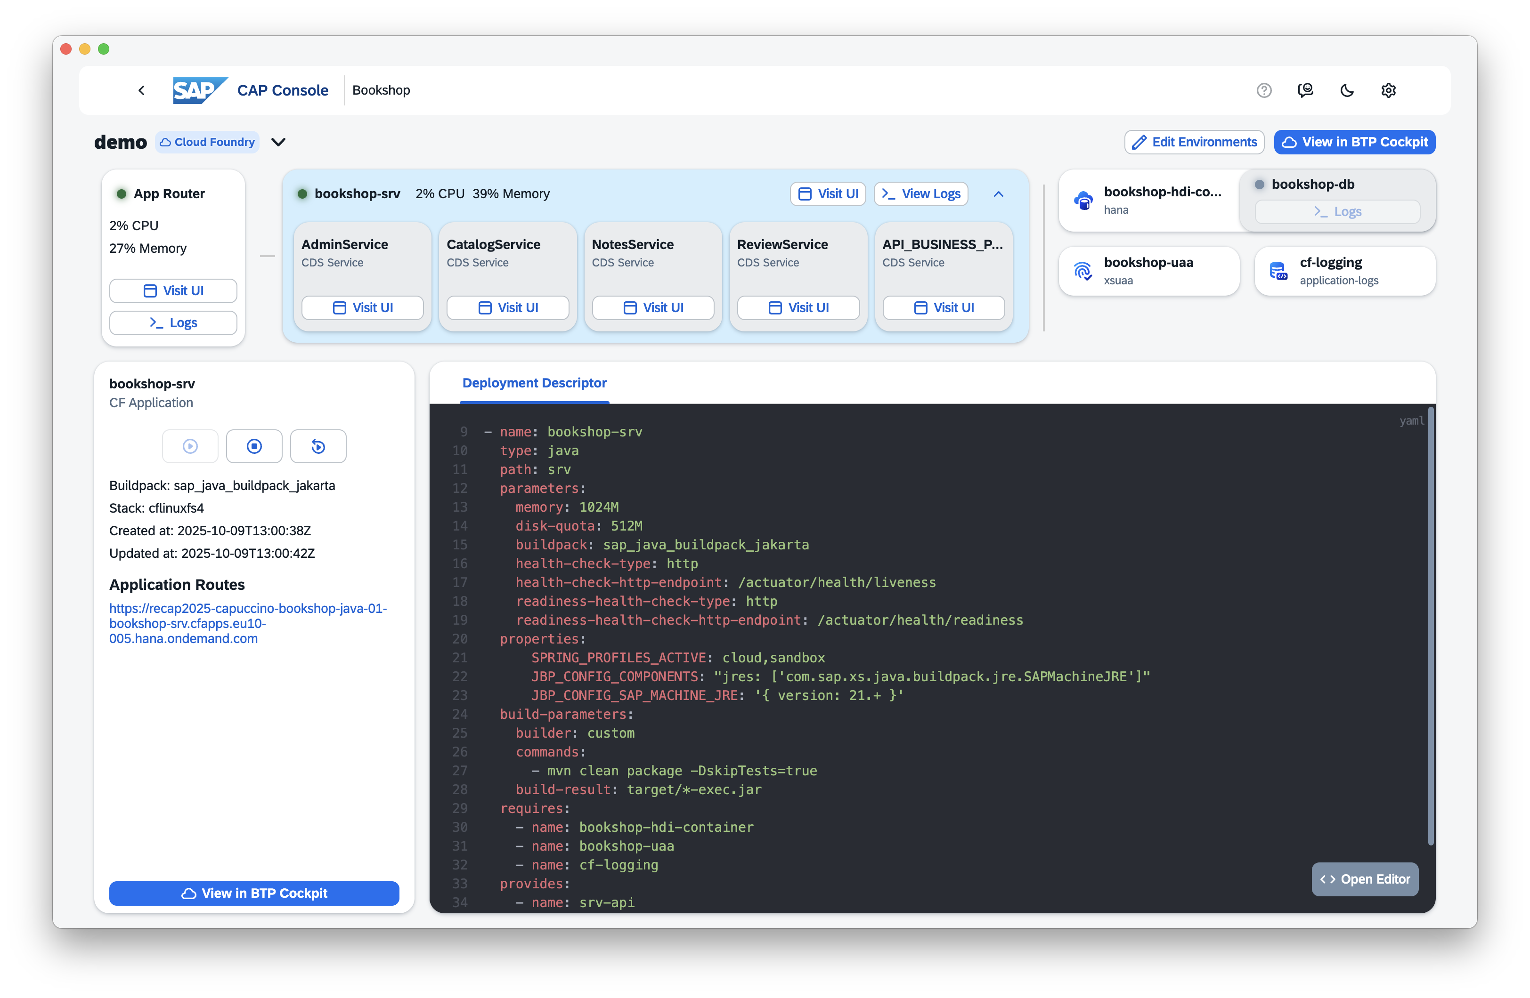Toggle dark mode with the moon icon
1530x998 pixels.
(1347, 90)
